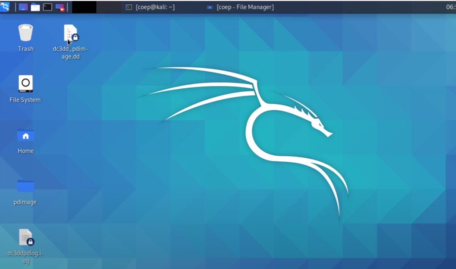Open the Kali applications menu
This screenshot has width=456, height=269.
(x=5, y=6)
